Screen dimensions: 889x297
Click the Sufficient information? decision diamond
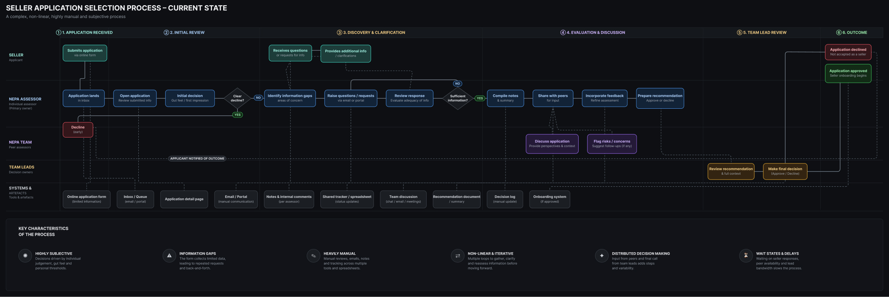[457, 98]
